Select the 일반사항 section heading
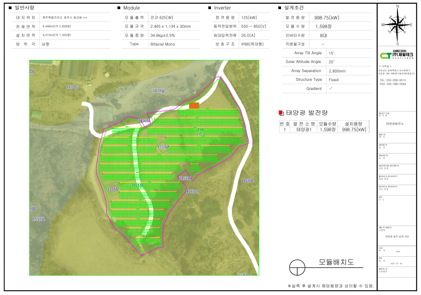This screenshot has width=421, height=295. (24, 8)
